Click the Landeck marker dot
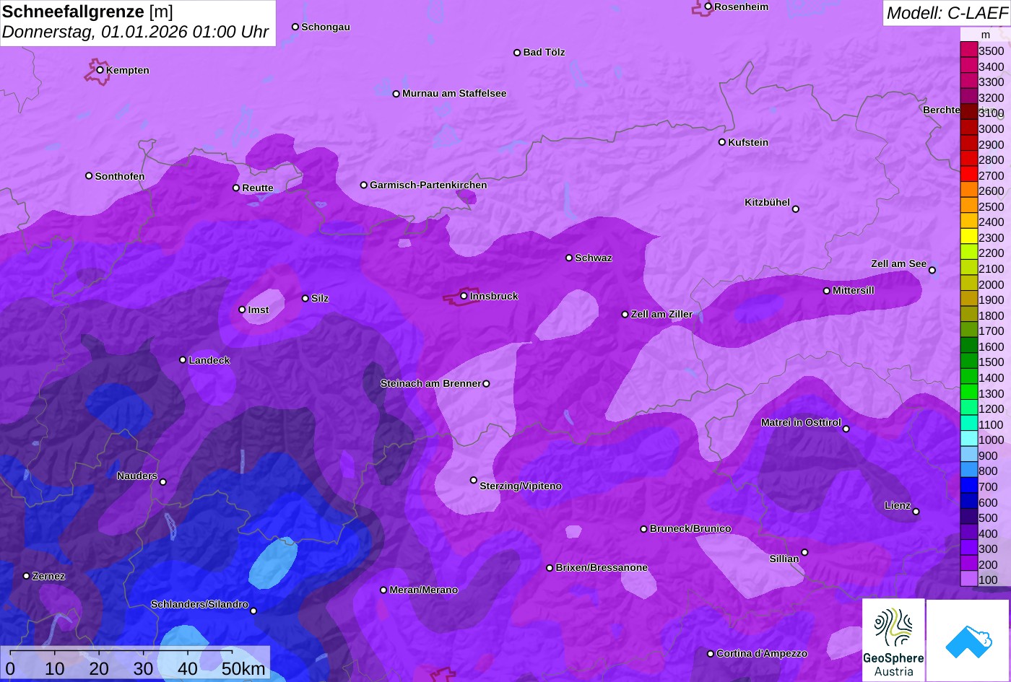This screenshot has width=1011, height=682. tap(183, 360)
